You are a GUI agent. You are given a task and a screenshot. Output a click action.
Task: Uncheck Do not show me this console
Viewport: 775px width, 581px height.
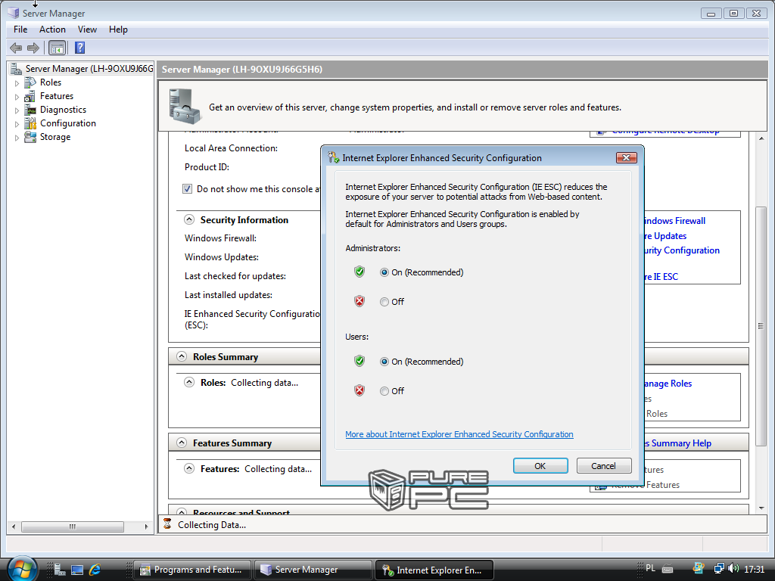[188, 188]
